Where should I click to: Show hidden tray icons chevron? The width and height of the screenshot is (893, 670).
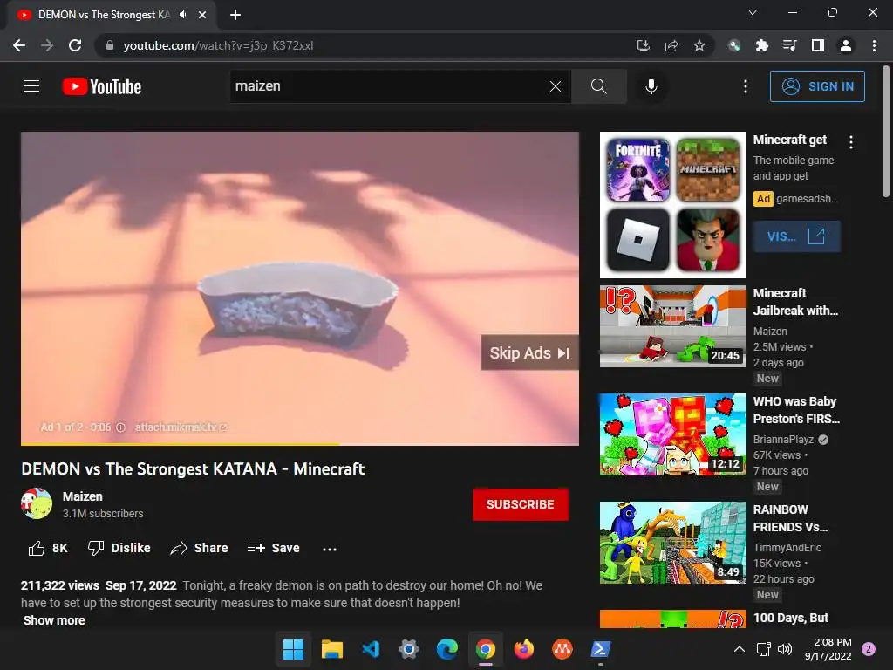click(x=739, y=649)
